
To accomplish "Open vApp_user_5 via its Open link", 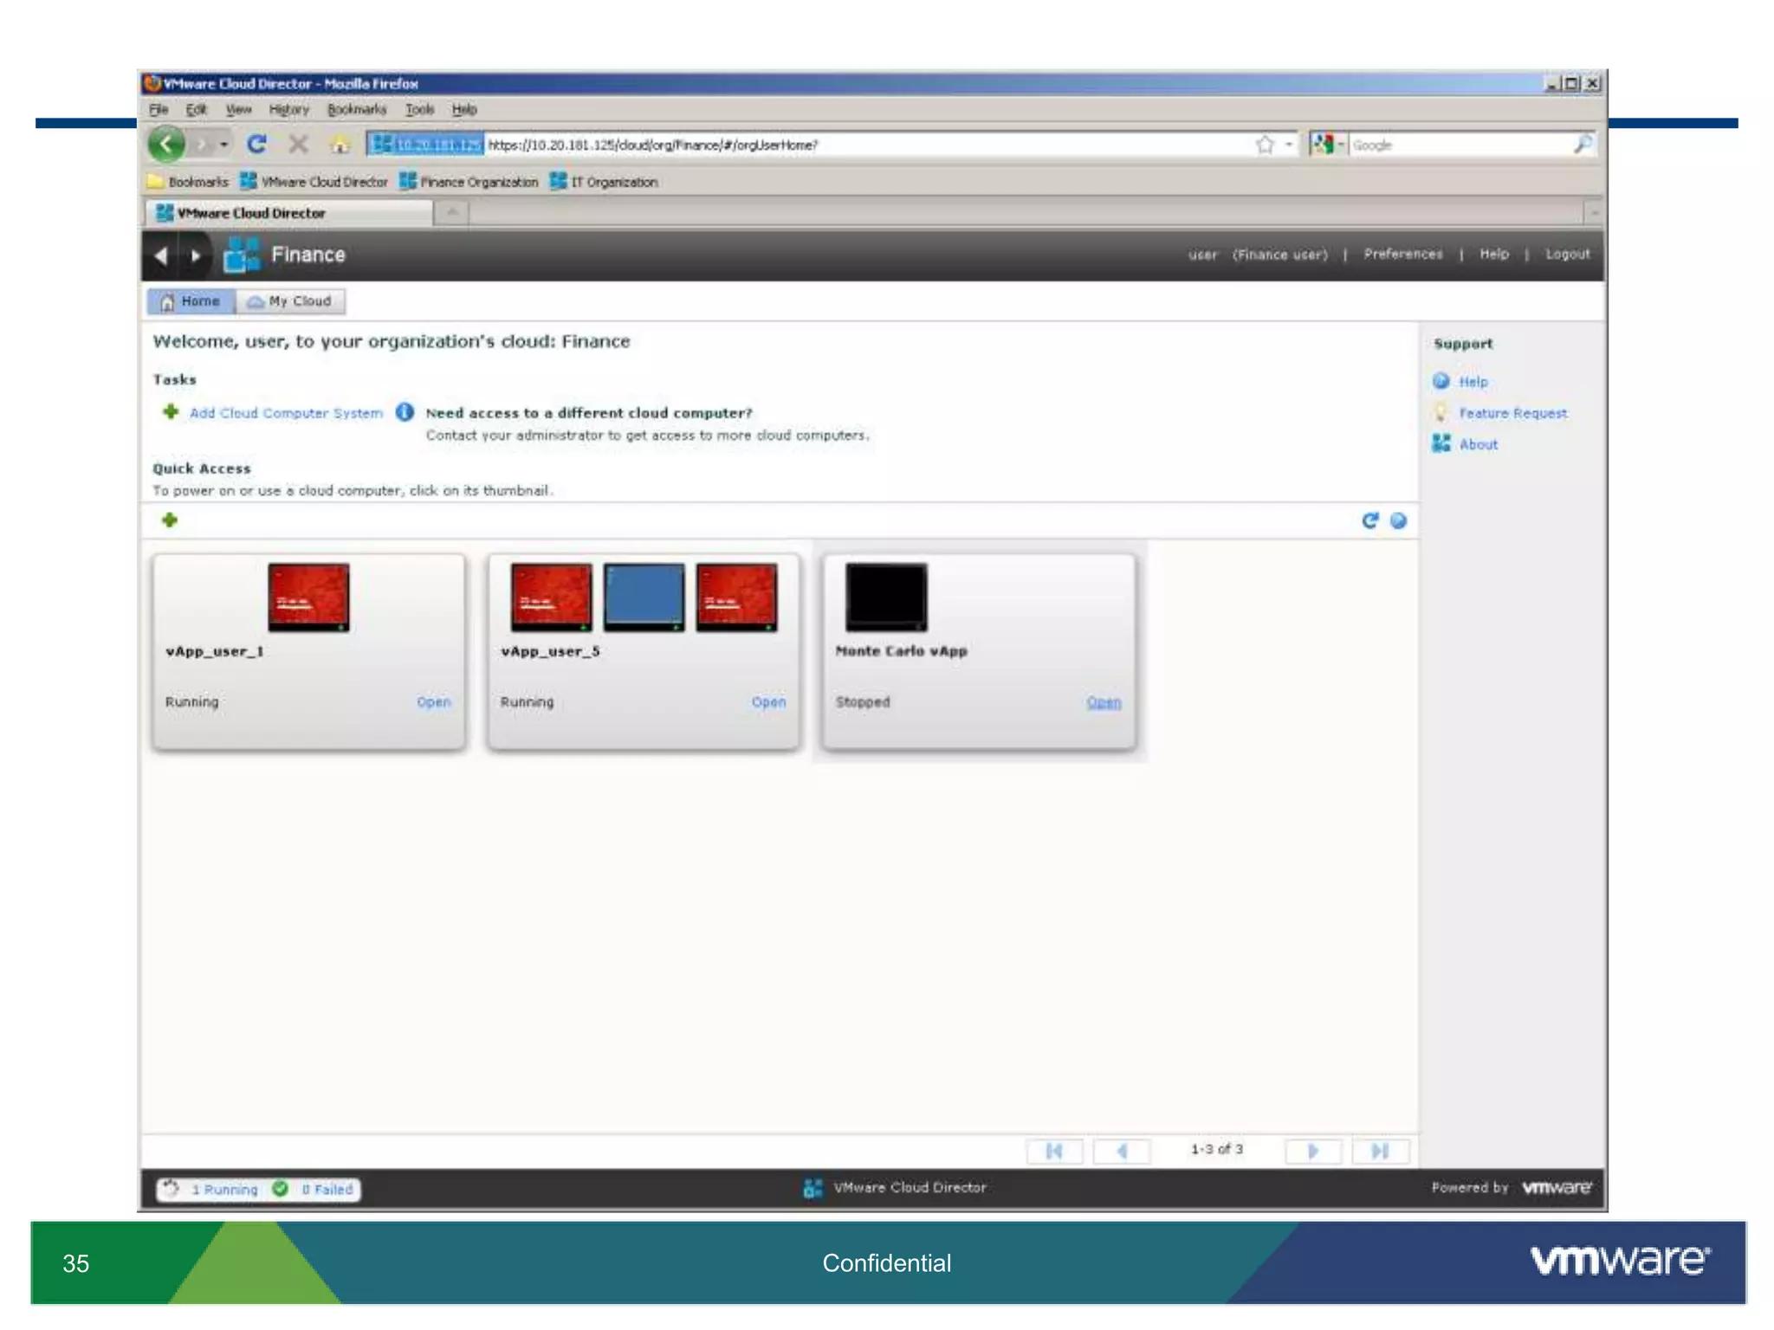I will pyautogui.click(x=769, y=702).
